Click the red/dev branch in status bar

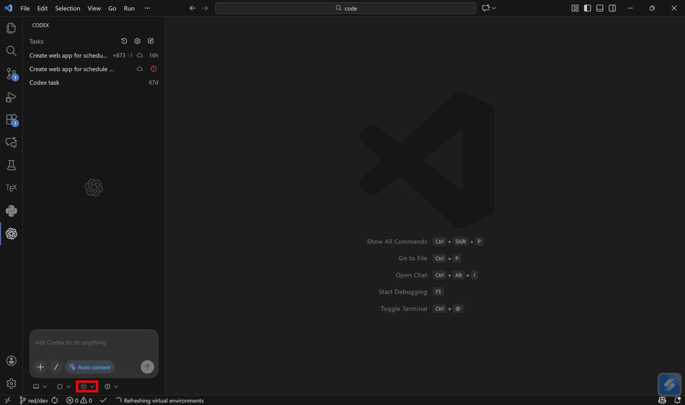tap(34, 401)
